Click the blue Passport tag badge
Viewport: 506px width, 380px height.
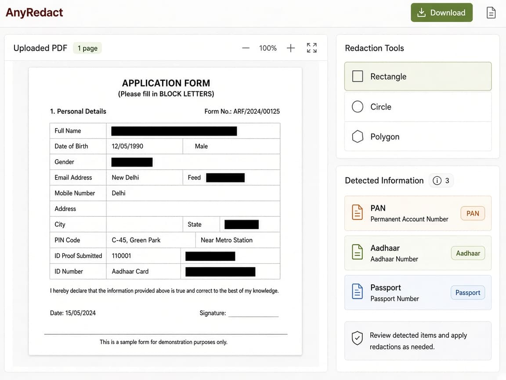pyautogui.click(x=468, y=293)
